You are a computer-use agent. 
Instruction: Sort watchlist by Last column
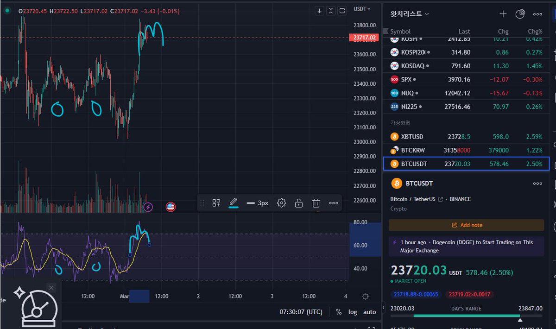click(x=464, y=32)
